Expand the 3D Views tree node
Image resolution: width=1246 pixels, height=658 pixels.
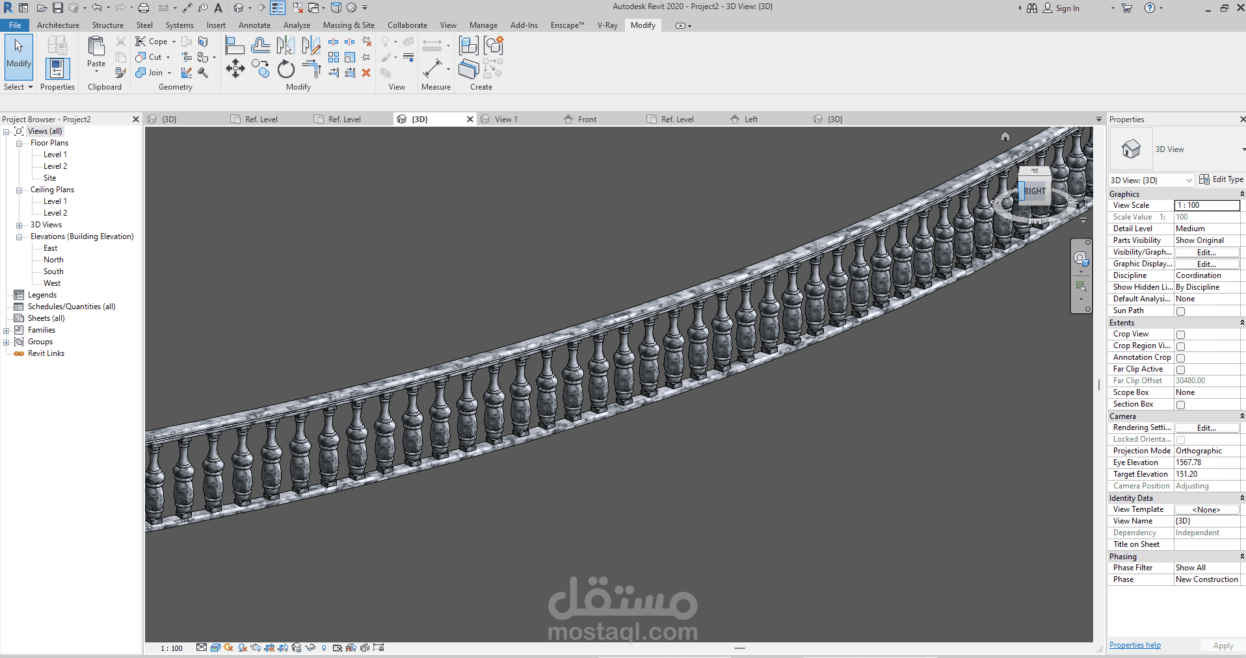20,225
